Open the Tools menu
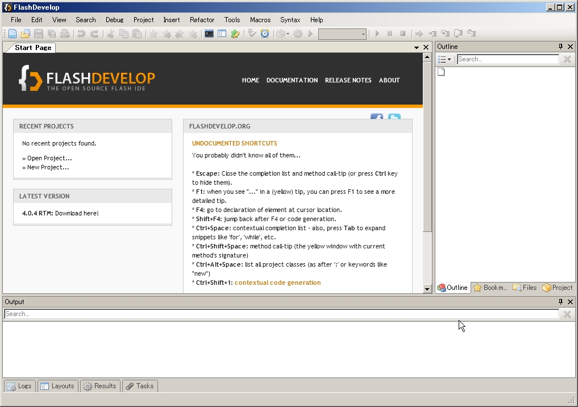 [232, 20]
